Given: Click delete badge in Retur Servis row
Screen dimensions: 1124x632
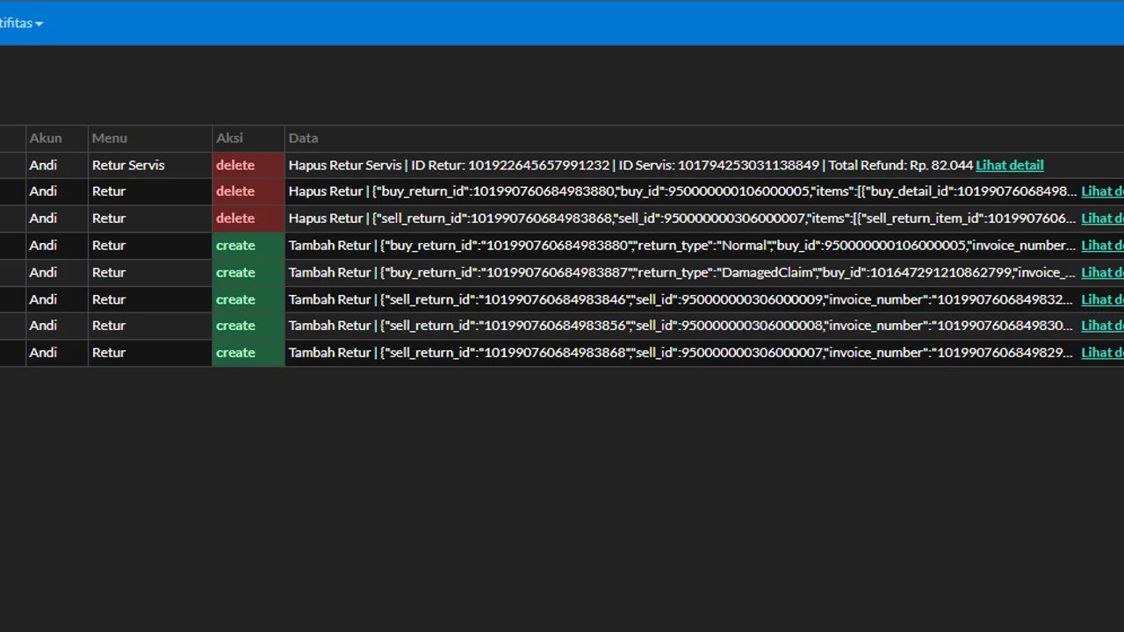Looking at the screenshot, I should tap(249, 165).
